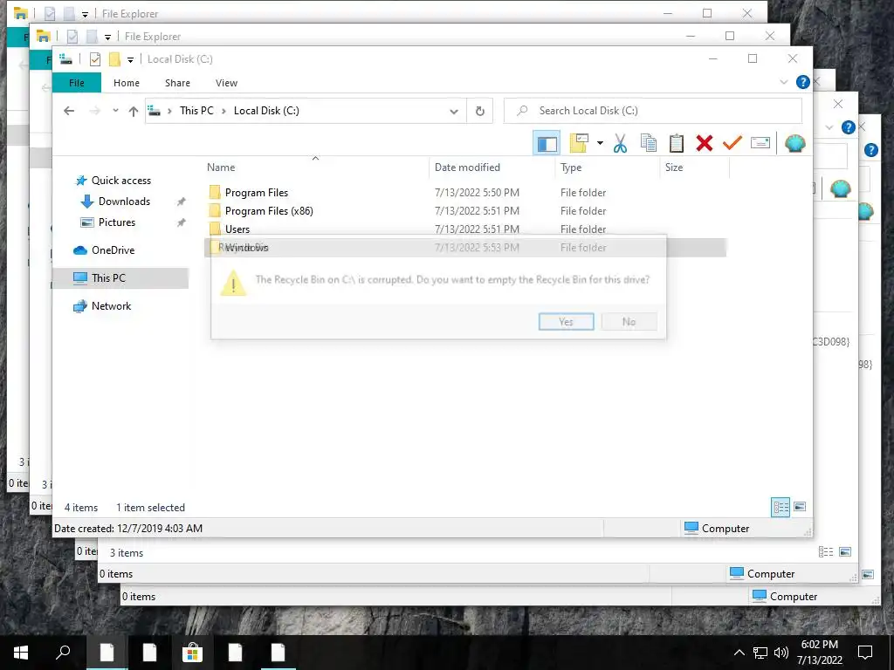Screen dimensions: 894x670
Task: Launch Microsoft Store from the taskbar
Action: 192,653
